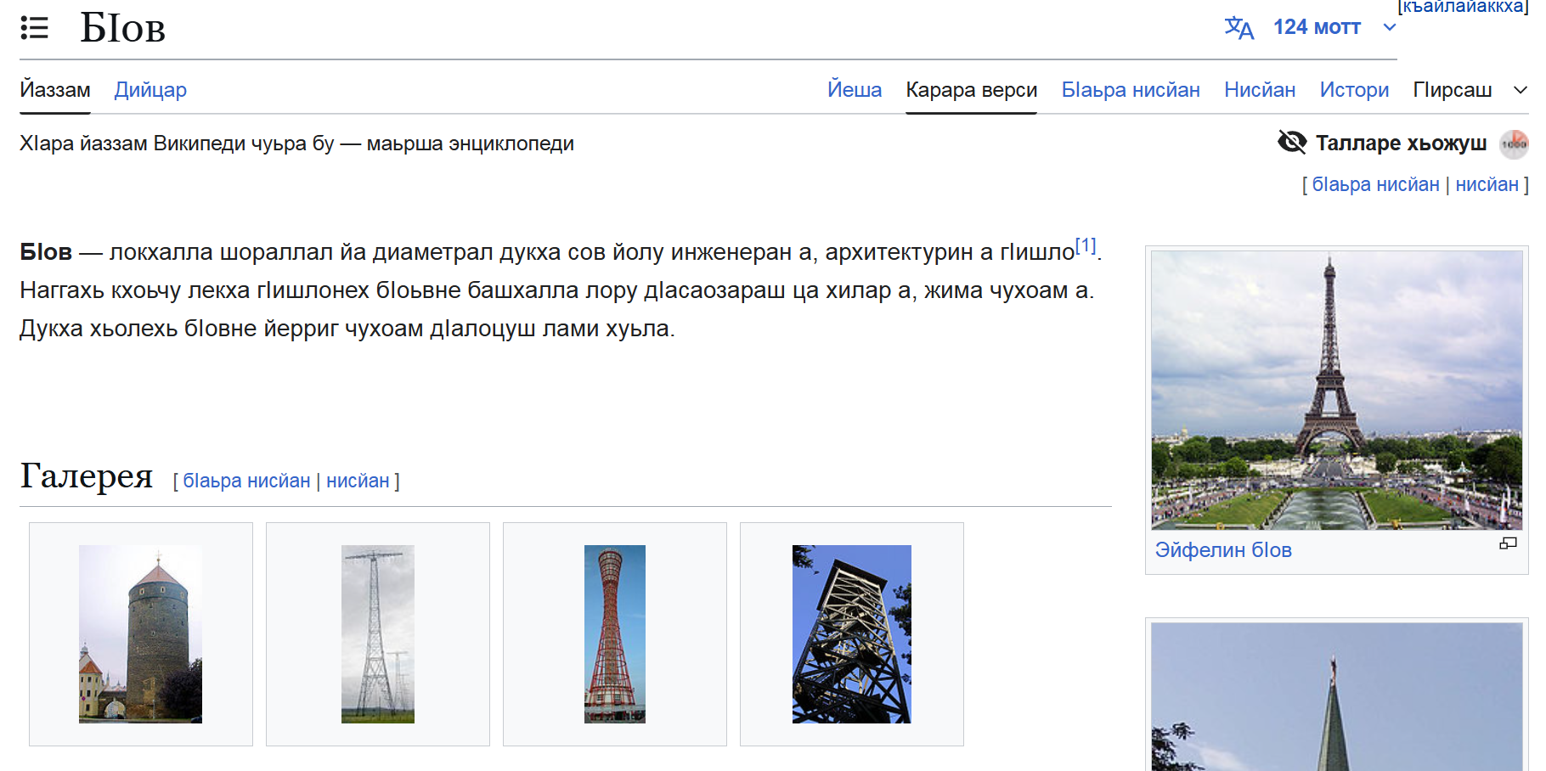Click the 1000 articles badge icon
The height and width of the screenshot is (771, 1546).
click(x=1513, y=144)
